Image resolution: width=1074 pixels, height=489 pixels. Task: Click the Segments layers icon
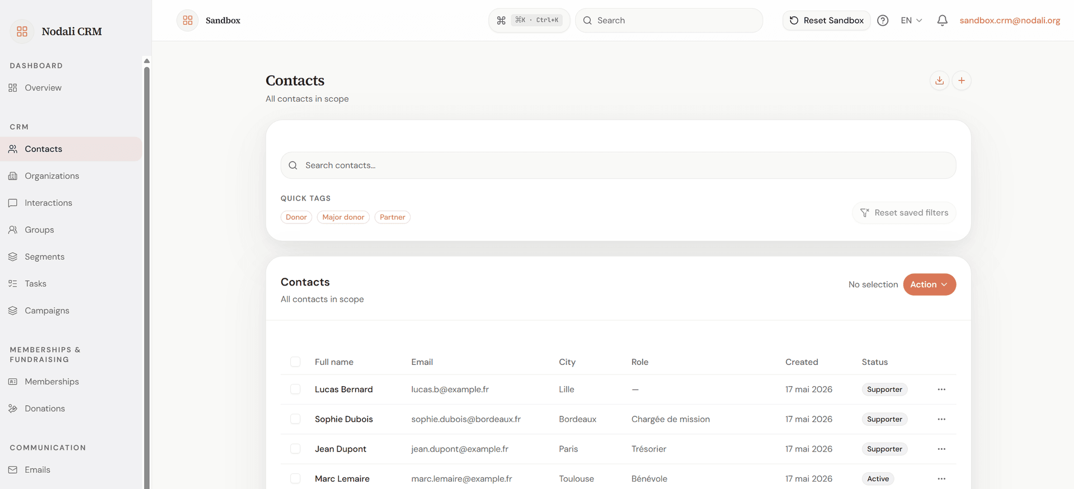click(13, 257)
